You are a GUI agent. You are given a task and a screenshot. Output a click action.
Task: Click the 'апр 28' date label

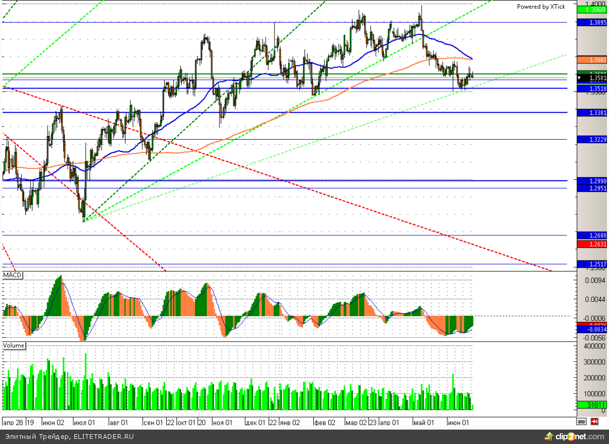[13, 422]
